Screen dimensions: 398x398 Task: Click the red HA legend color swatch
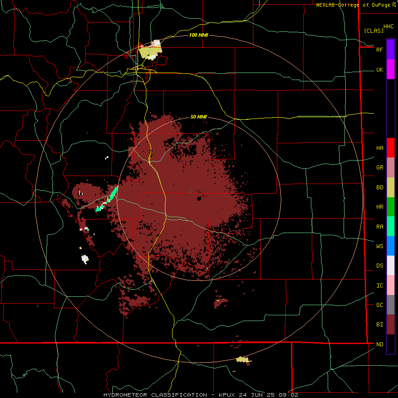(390, 148)
